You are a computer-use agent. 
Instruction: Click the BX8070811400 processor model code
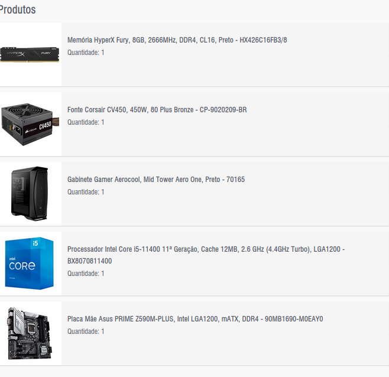(x=89, y=261)
